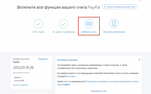Click the 'Остаток на счете PayPal' heading
This screenshot has width=151, height=94.
(x=21, y=60)
